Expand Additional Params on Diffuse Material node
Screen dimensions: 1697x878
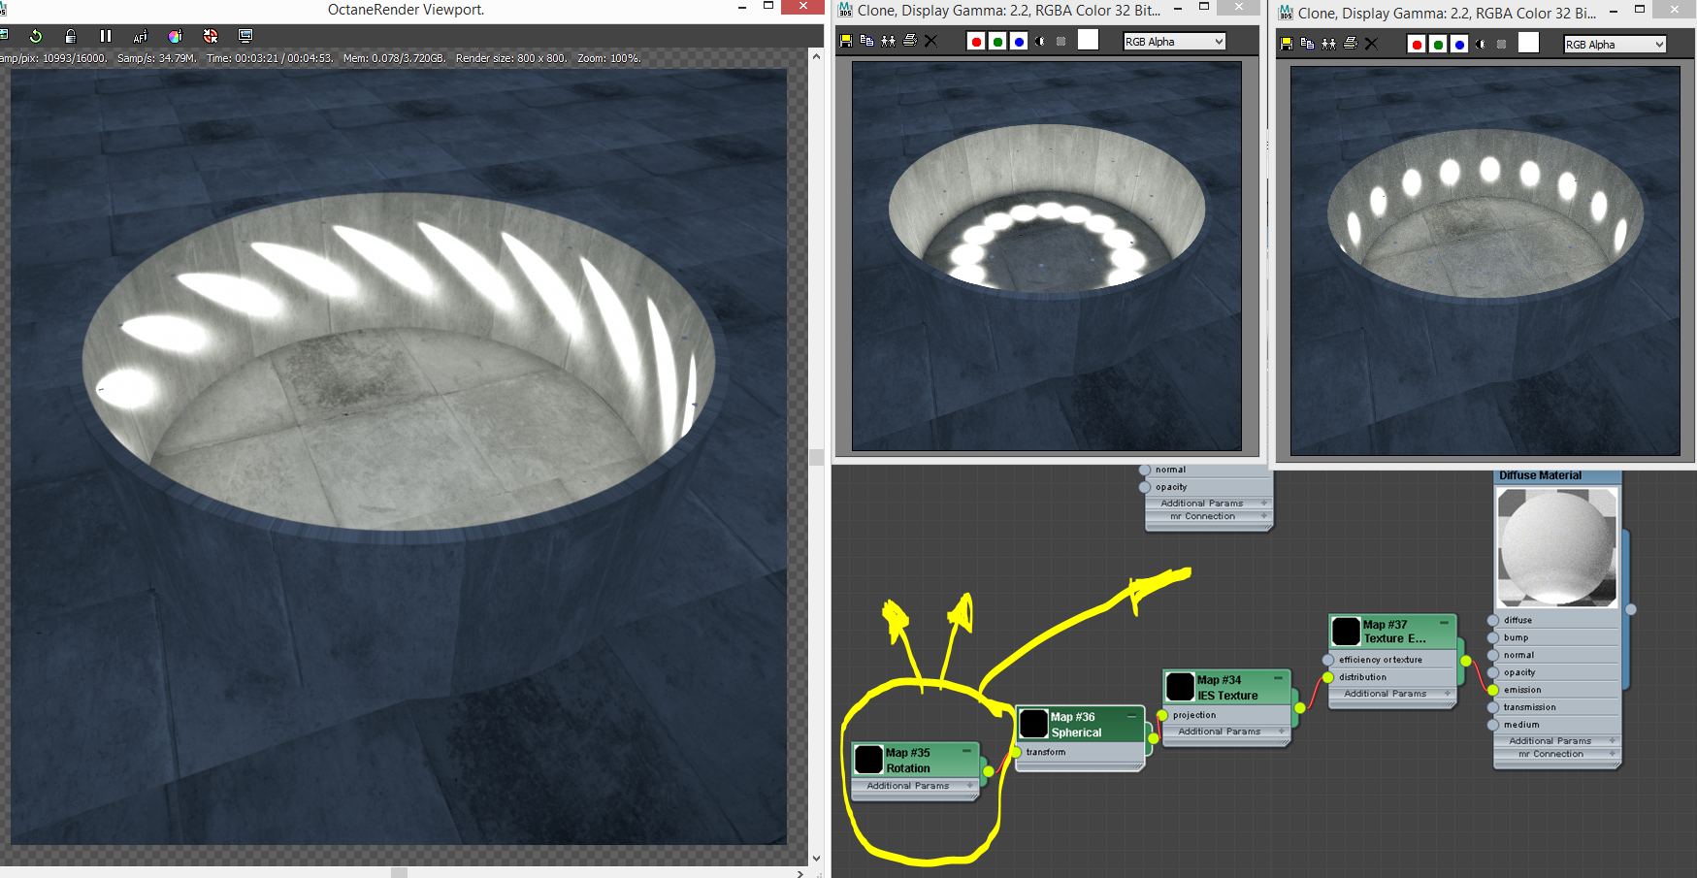[1557, 741]
